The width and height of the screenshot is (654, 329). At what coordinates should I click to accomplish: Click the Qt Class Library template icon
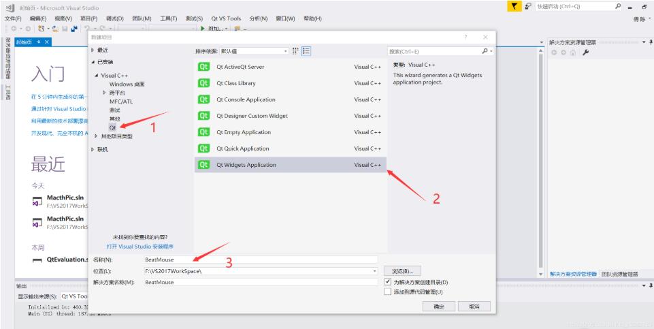[x=203, y=83]
